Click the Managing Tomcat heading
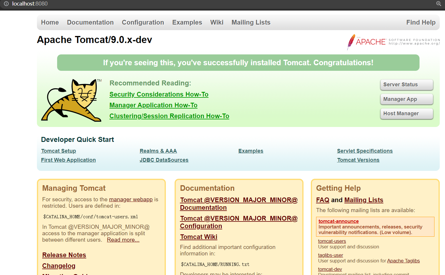 pyautogui.click(x=74, y=188)
